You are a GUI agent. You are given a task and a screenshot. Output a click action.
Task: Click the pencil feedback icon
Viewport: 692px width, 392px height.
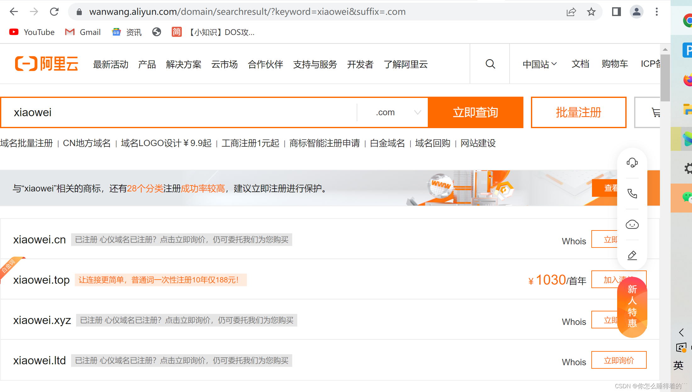[x=632, y=255]
